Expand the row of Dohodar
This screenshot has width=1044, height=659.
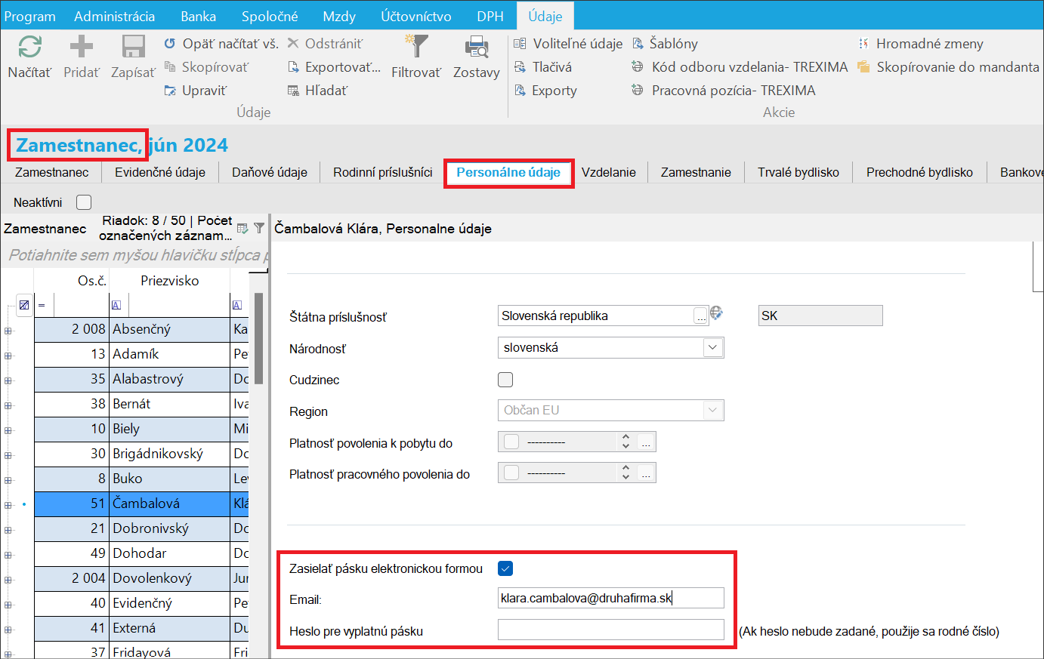(8, 555)
